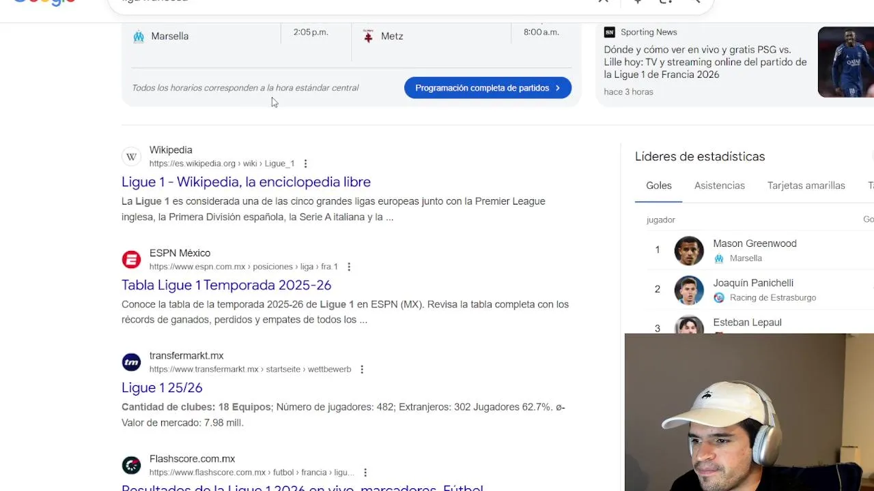This screenshot has width=874, height=491.
Task: Click the Líderes de estadísticas heading
Action: (x=700, y=157)
